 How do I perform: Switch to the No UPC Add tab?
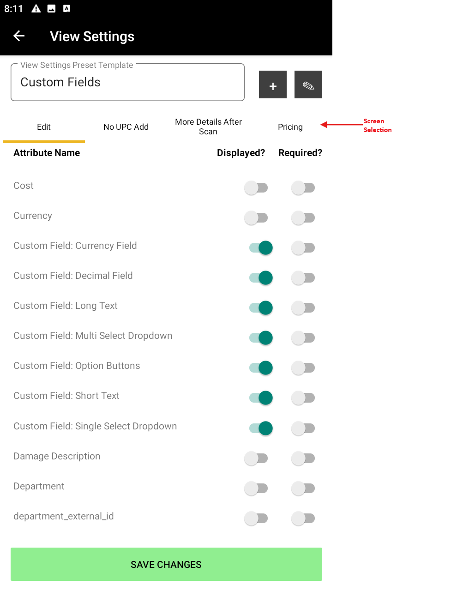tap(126, 127)
